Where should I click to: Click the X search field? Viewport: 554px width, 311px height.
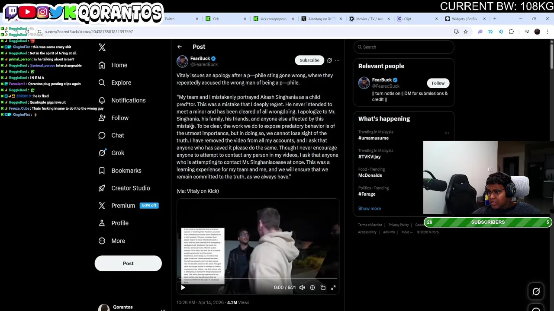point(404,47)
